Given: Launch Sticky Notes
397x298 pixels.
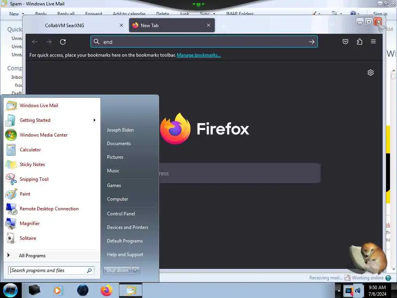Looking at the screenshot, I should tap(52, 164).
